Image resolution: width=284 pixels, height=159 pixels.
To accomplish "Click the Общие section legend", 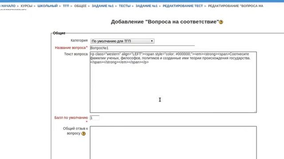I will tap(59, 33).
